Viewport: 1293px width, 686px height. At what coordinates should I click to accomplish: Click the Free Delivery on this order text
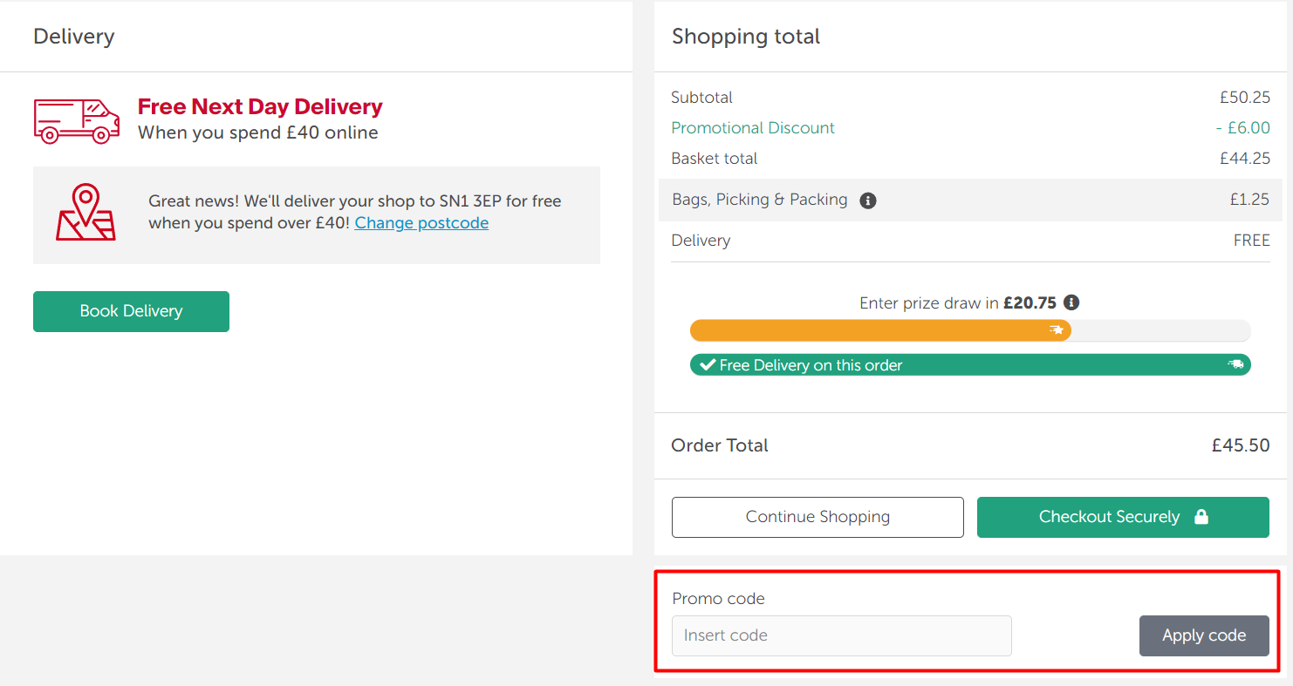[811, 365]
